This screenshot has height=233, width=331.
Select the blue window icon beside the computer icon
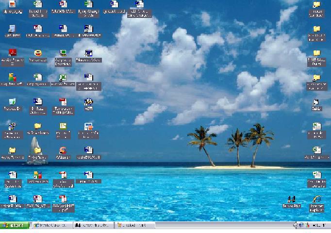[x=88, y=53]
